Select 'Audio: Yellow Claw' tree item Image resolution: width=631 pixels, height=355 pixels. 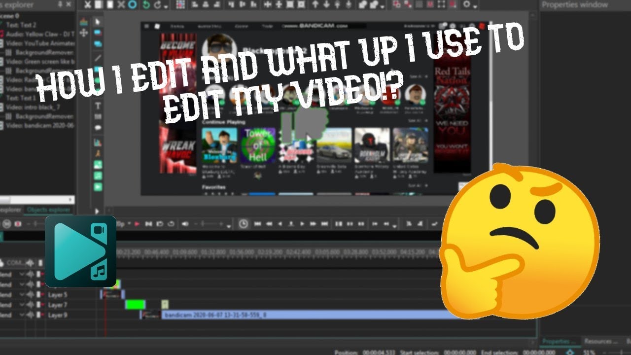click(x=39, y=35)
